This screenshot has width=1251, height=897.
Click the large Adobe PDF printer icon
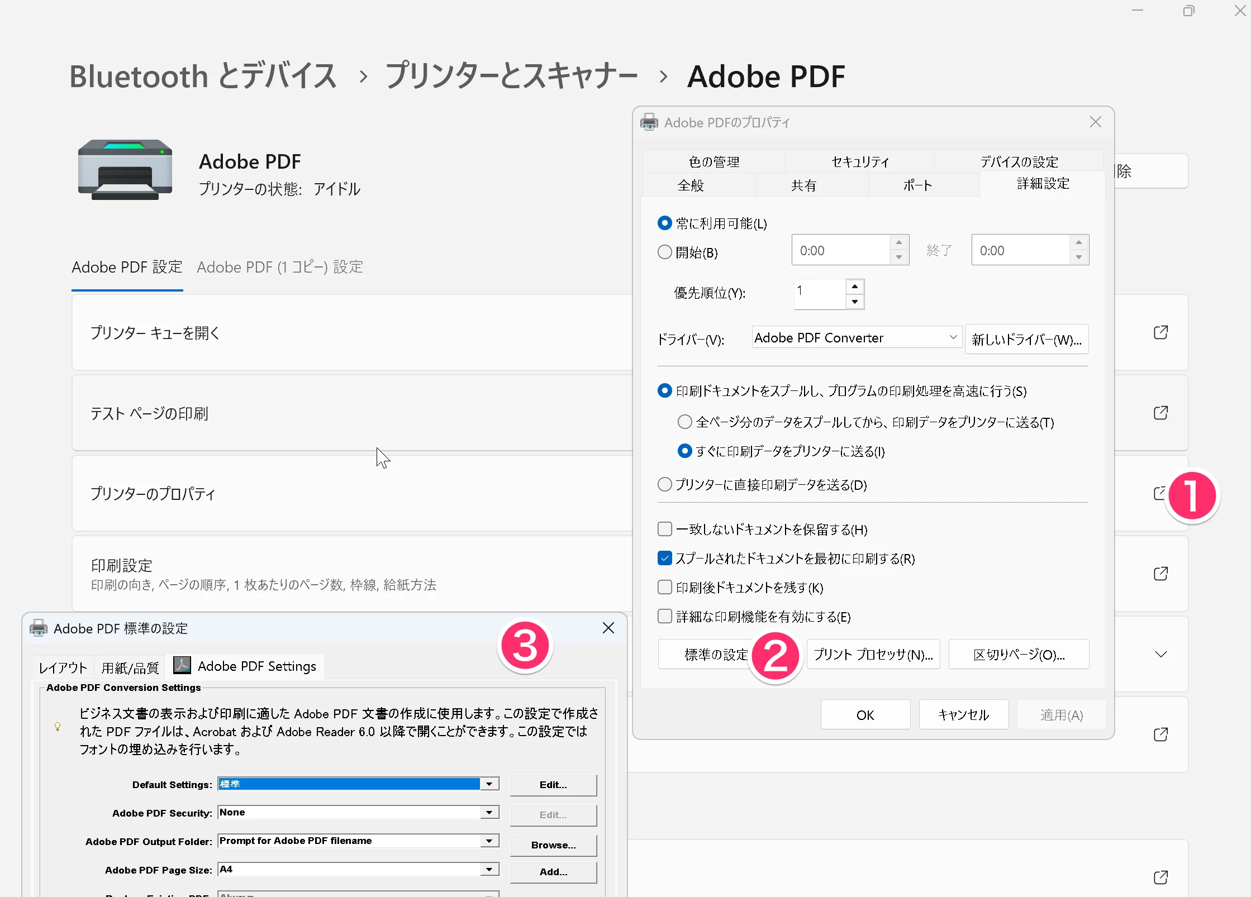tap(125, 170)
